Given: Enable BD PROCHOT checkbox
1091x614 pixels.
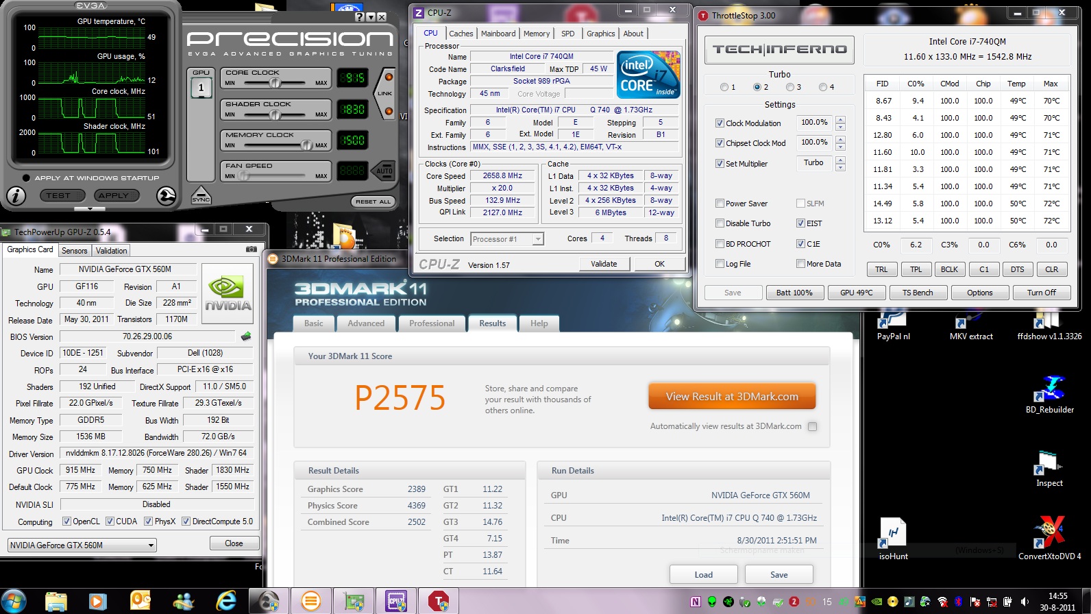Looking at the screenshot, I should click(x=720, y=244).
